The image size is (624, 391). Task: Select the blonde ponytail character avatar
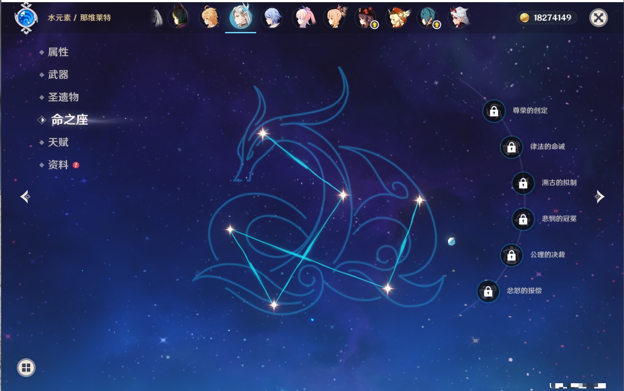coord(336,17)
